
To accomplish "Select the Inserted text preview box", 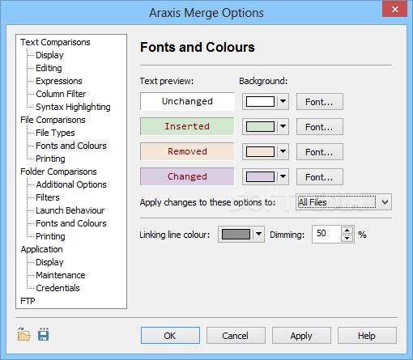I will point(187,126).
